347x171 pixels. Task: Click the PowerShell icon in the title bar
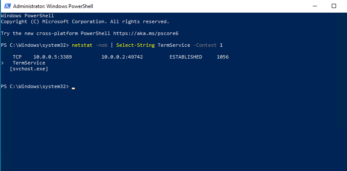[7, 7]
